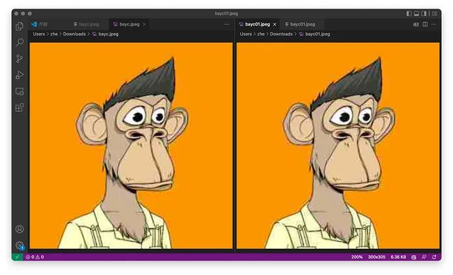Screen dimensions: 453x275
Task: Open More Actions for left editor group
Action: coord(226,24)
